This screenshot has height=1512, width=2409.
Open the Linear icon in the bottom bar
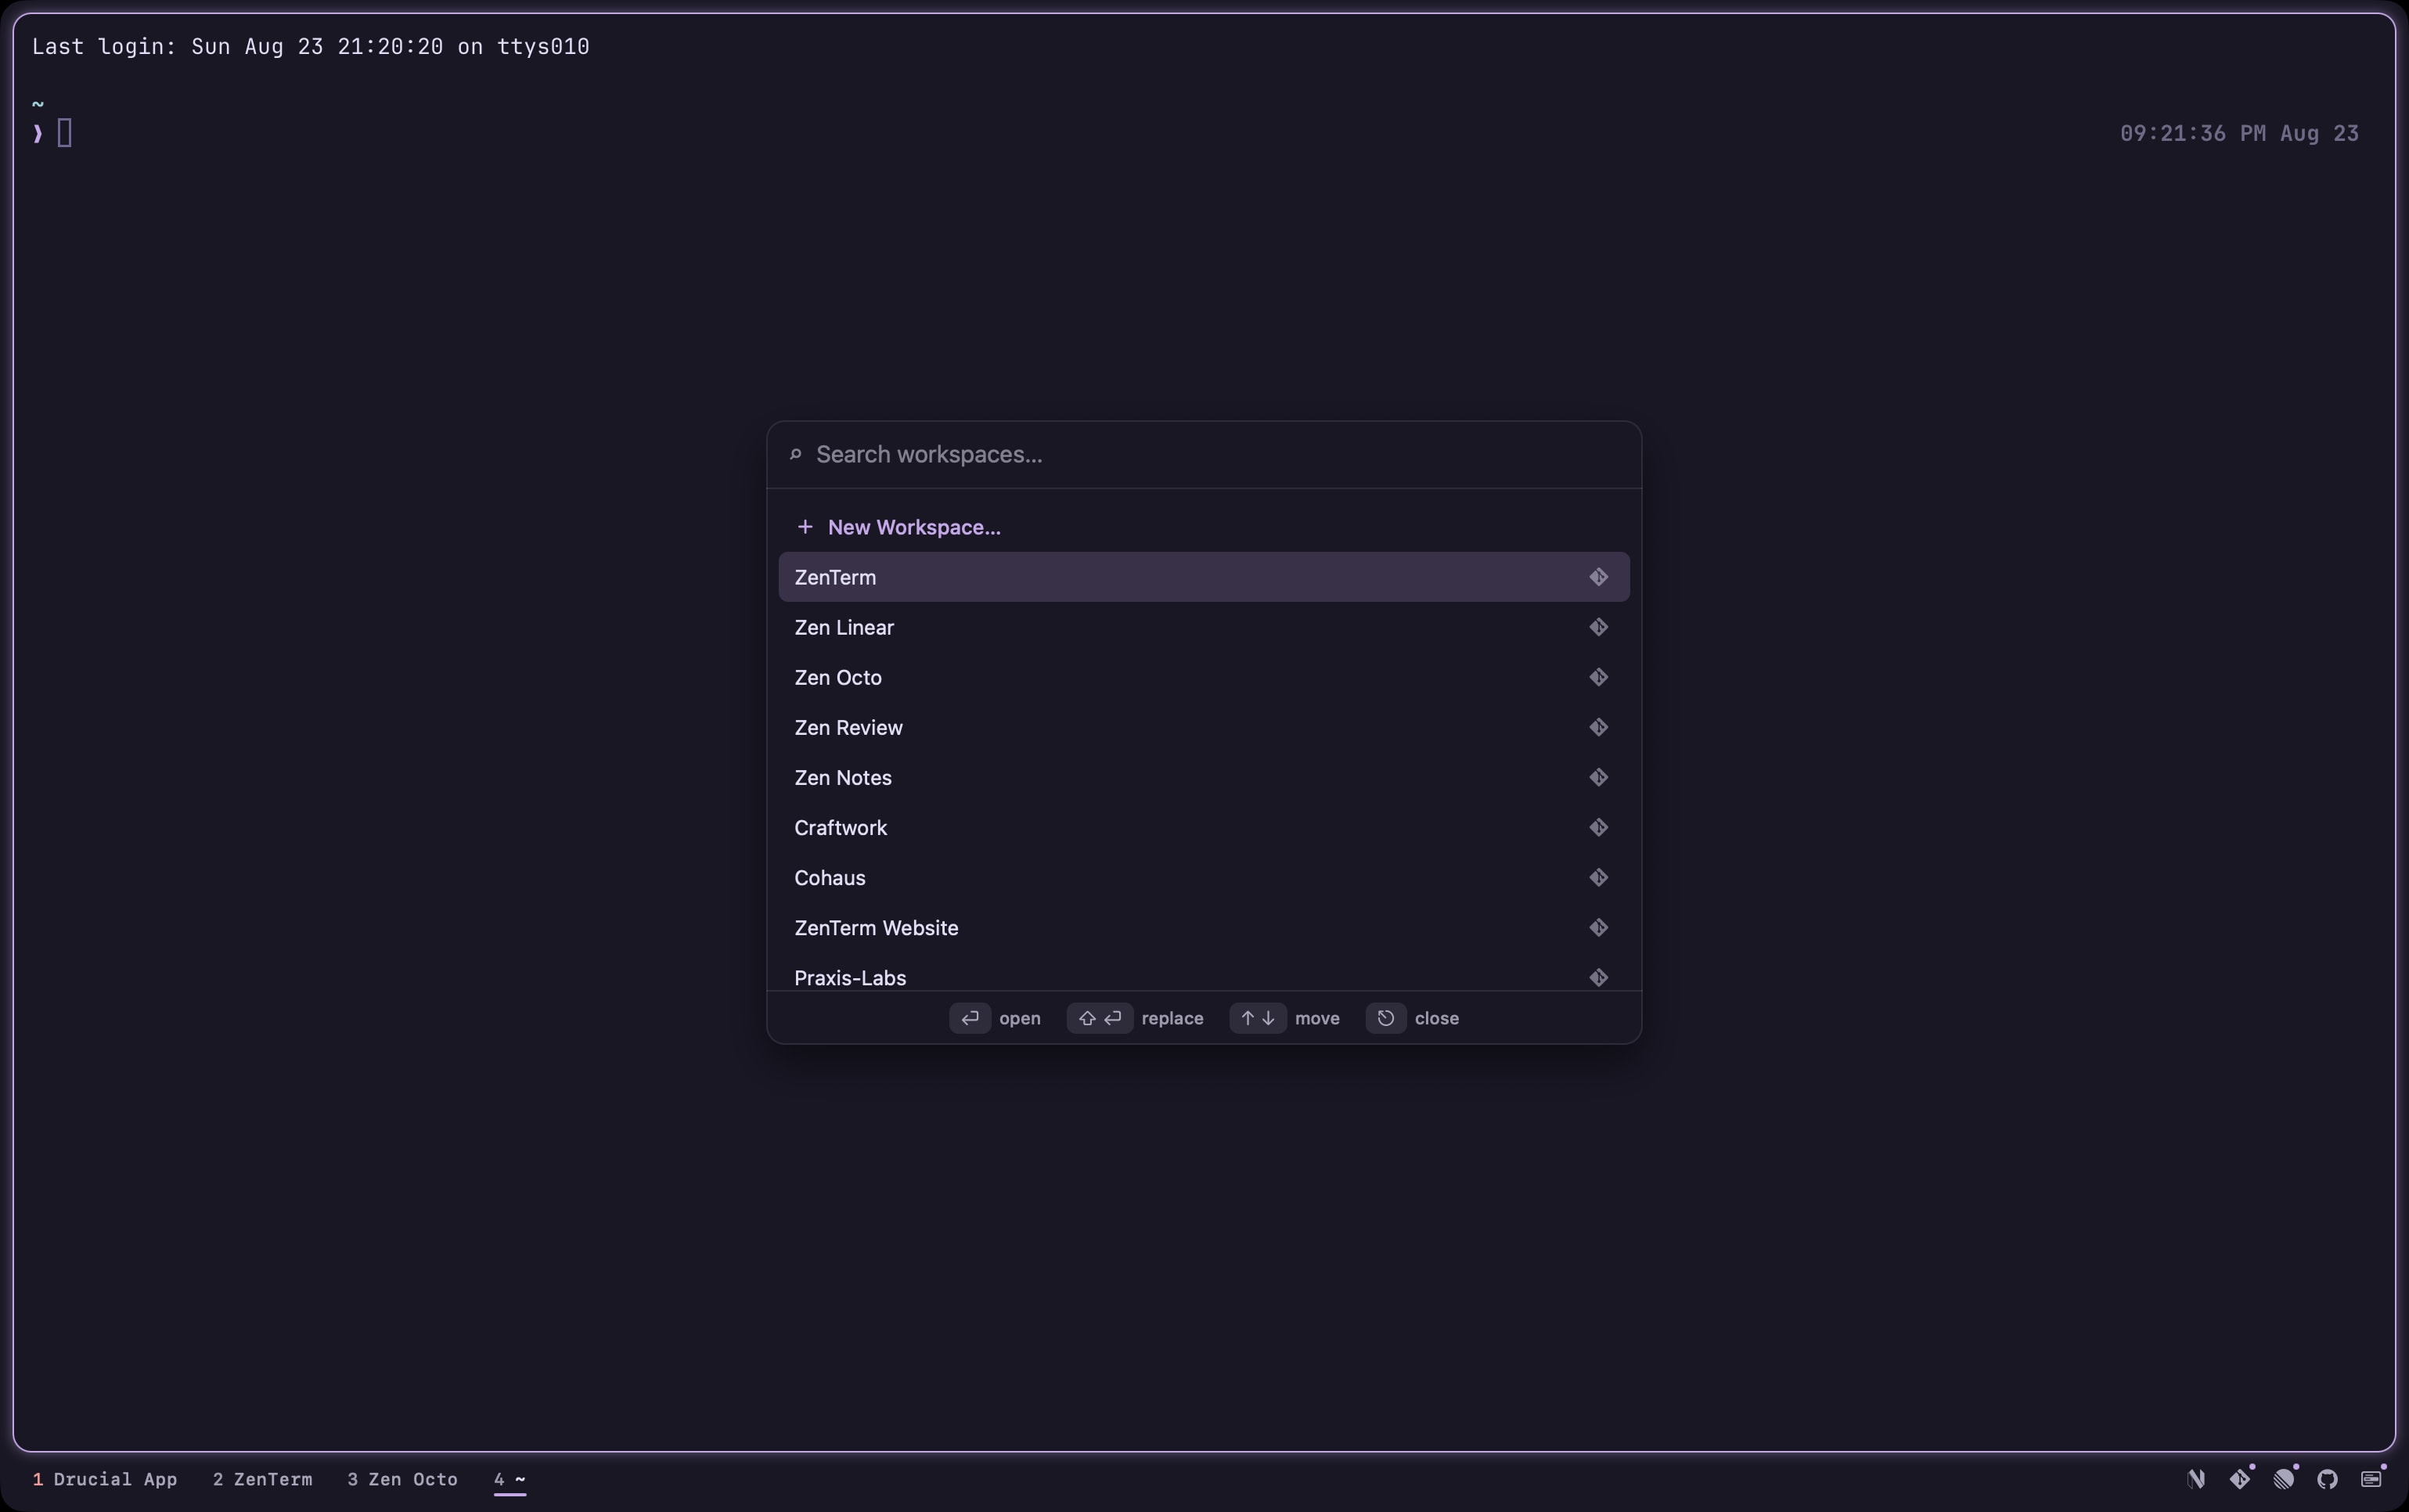point(2284,1479)
